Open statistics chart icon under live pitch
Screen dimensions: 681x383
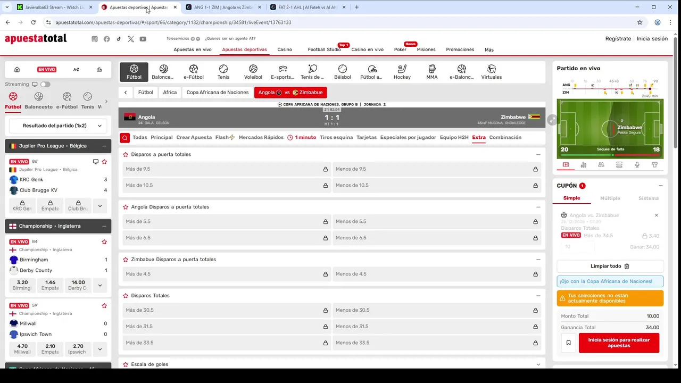(584, 165)
